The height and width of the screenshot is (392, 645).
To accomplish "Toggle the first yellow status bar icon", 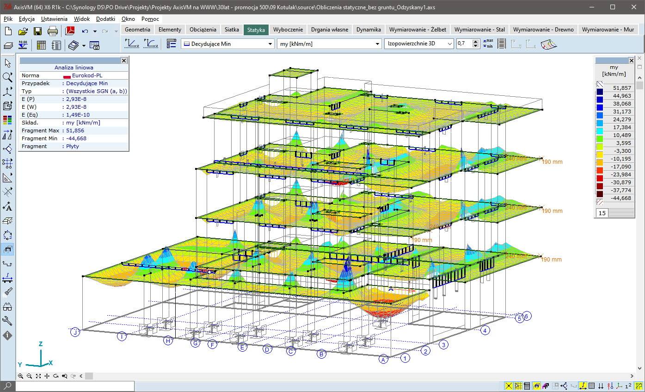I will [509, 386].
